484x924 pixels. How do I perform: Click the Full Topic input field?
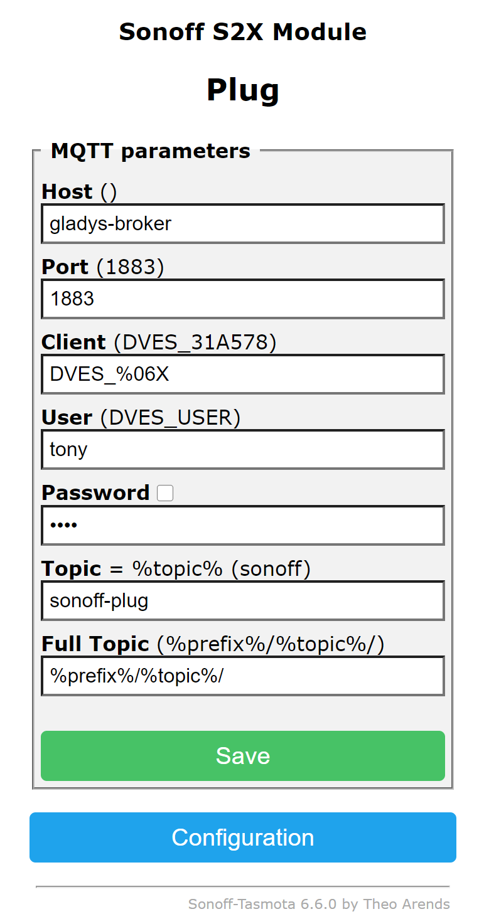(242, 676)
